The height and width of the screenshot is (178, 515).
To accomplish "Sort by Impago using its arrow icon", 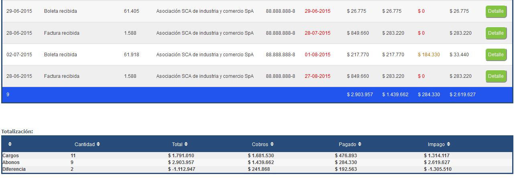I will (x=448, y=144).
